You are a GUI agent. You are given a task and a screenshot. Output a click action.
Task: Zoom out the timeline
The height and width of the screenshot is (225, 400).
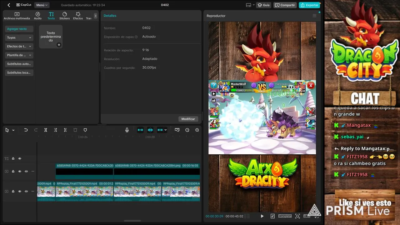(x=187, y=130)
